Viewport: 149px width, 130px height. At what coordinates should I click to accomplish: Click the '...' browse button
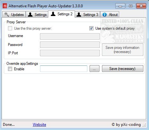[94, 69]
